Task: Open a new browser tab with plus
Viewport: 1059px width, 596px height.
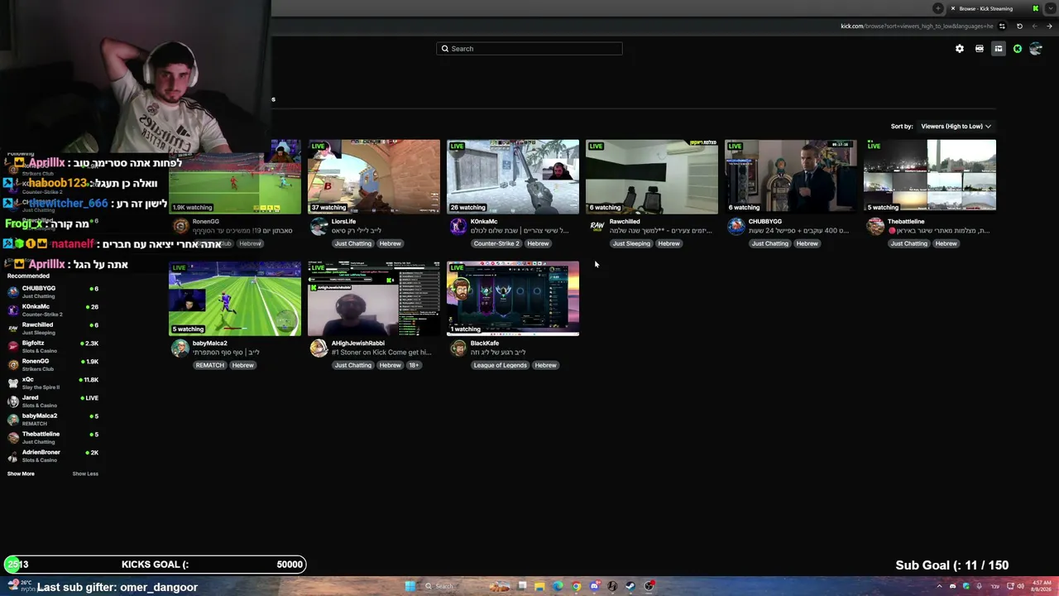Action: (x=937, y=8)
